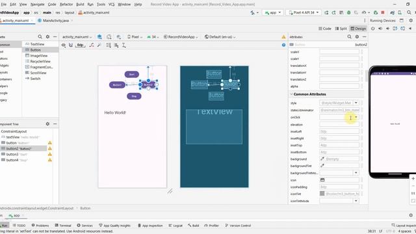Open the Logcat tool window tab
The image size is (416, 234).
click(x=175, y=226)
